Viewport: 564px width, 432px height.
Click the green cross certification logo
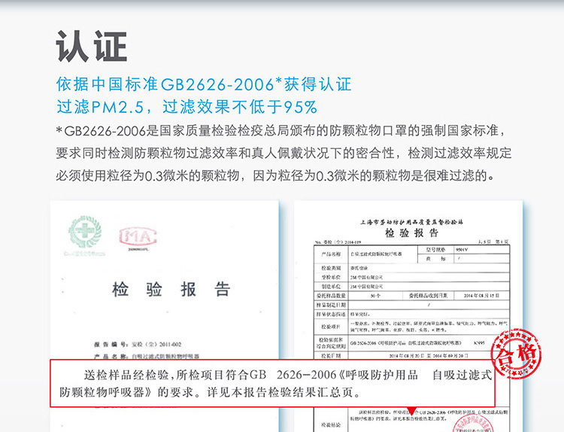[81, 233]
